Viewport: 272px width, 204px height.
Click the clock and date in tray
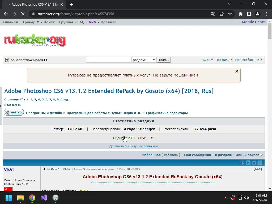tap(260, 198)
